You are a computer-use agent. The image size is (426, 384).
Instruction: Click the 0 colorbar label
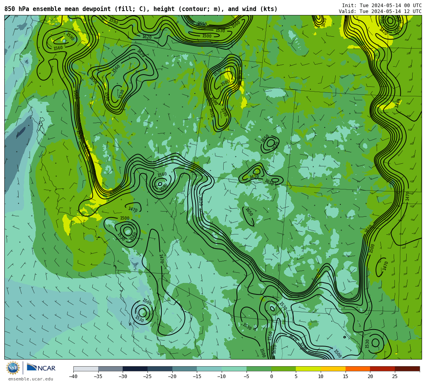(x=271, y=377)
